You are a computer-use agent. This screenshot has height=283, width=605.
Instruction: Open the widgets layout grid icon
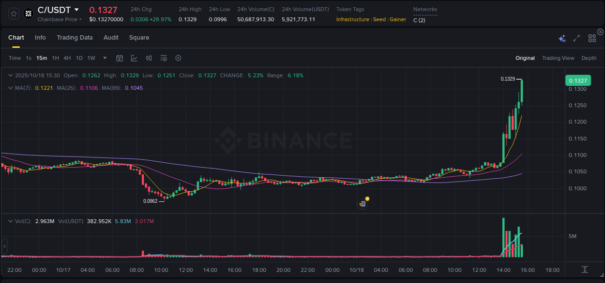[x=592, y=37]
